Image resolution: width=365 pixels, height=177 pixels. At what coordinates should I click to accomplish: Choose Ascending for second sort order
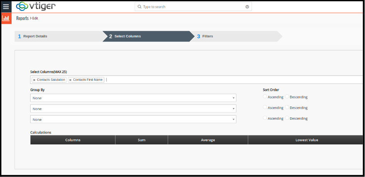click(x=265, y=107)
